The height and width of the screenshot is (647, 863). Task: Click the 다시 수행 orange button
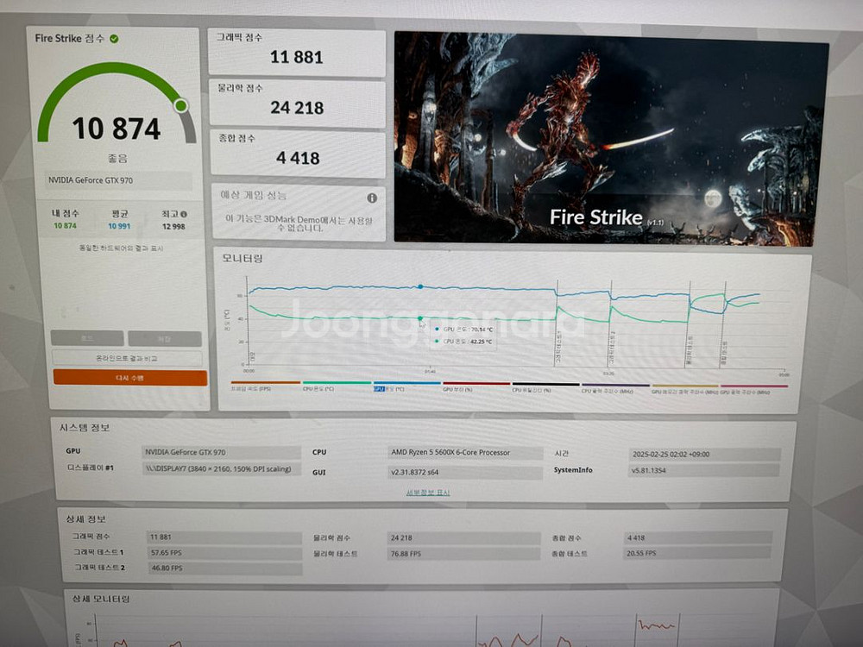(130, 378)
